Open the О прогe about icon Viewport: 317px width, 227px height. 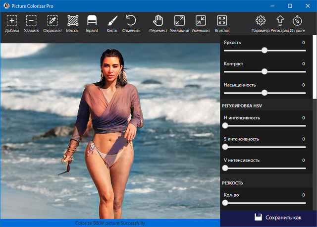point(297,24)
